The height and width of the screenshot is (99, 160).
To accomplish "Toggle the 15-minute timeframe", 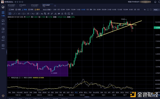I will tap(73, 10).
